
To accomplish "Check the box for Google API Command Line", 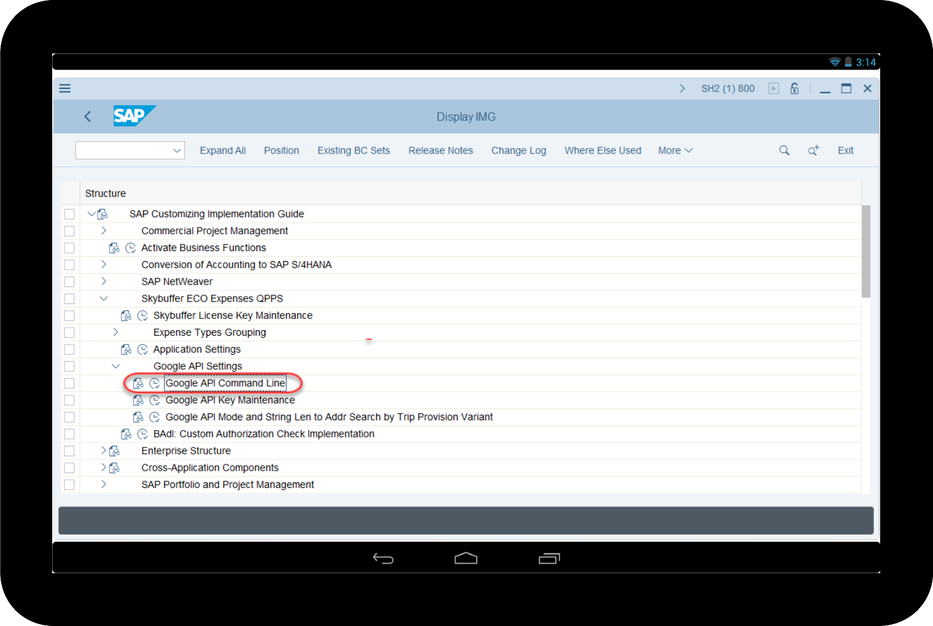I will coord(69,383).
